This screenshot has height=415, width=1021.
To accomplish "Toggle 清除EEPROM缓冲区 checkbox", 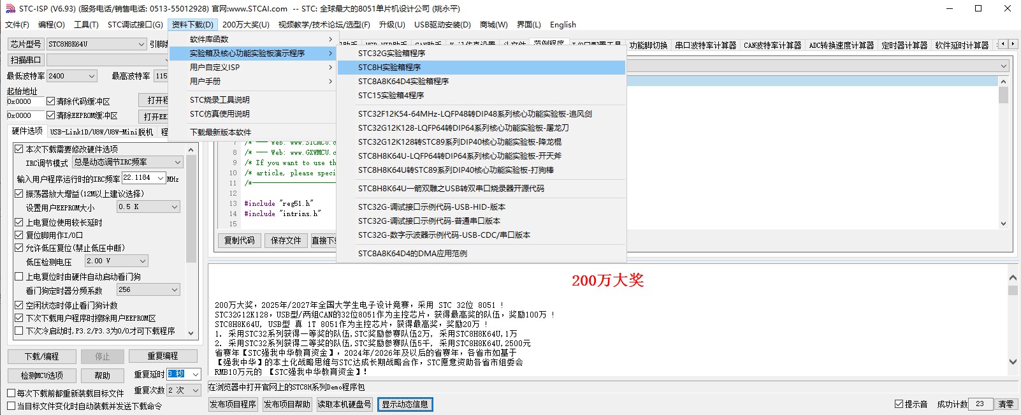I will click(x=51, y=115).
